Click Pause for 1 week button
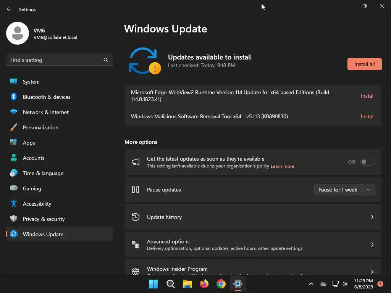This screenshot has height=293, width=391. point(338,190)
